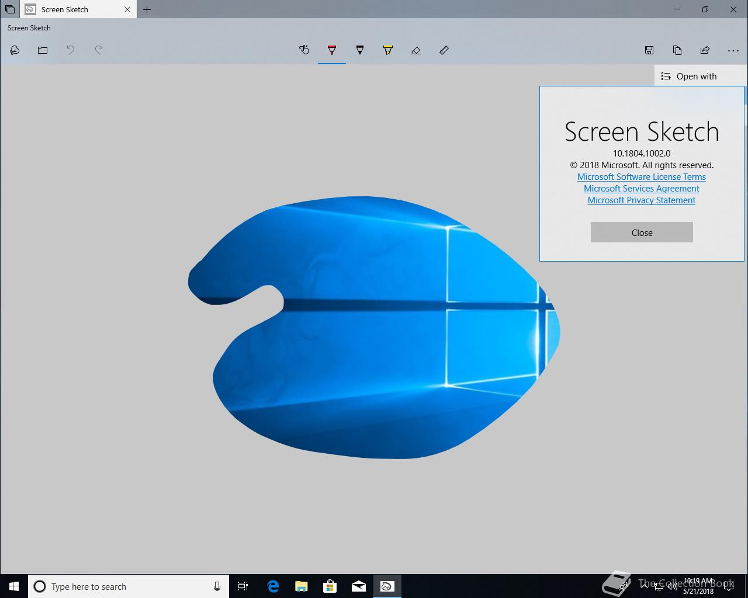This screenshot has width=748, height=598.
Task: Open the Windows Start menu
Action: (14, 586)
